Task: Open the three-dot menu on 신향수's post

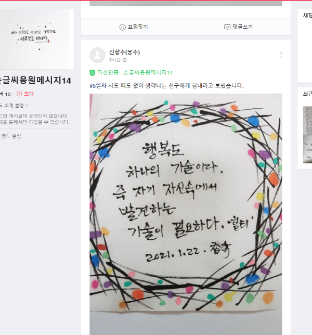Action: coord(281,55)
